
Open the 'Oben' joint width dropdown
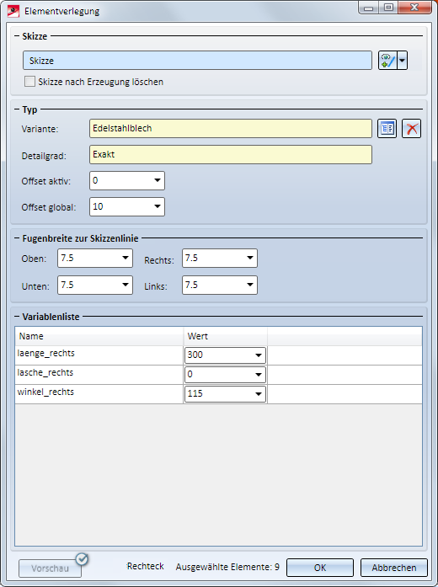(x=126, y=258)
